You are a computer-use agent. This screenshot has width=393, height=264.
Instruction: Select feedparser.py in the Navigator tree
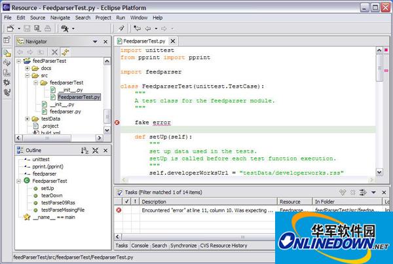click(64, 111)
